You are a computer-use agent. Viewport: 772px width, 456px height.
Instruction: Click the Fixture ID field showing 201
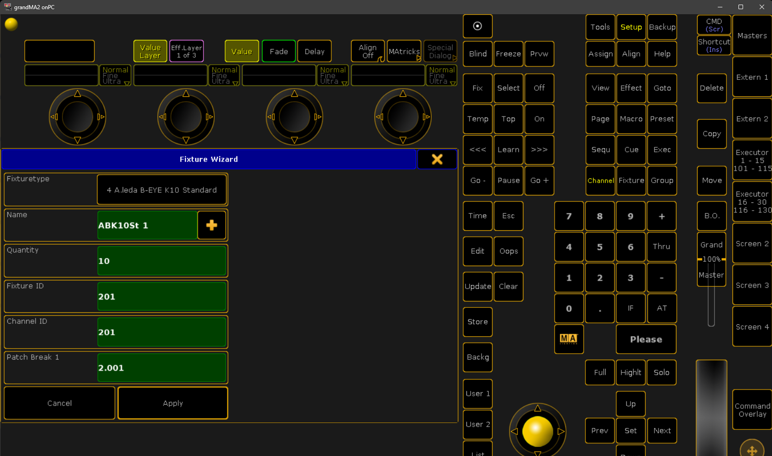(162, 296)
